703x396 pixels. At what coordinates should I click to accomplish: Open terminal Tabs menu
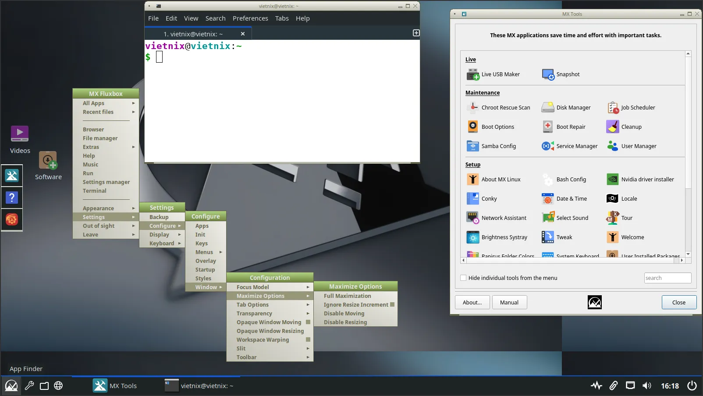pyautogui.click(x=282, y=18)
